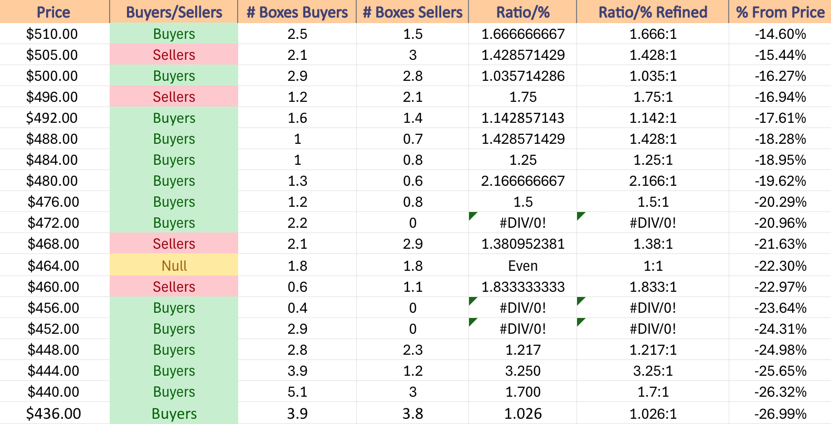The height and width of the screenshot is (424, 831).
Task: Click the -19.62% cell
Action: (x=780, y=181)
